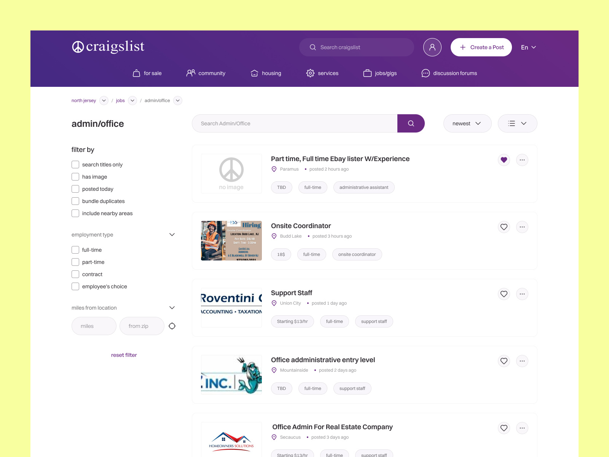Favorite the Support Staff listing

tap(504, 294)
